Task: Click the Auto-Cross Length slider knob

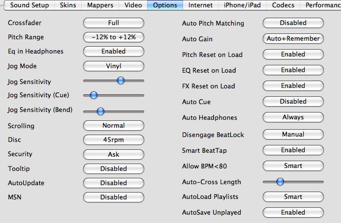Action: tap(280, 182)
